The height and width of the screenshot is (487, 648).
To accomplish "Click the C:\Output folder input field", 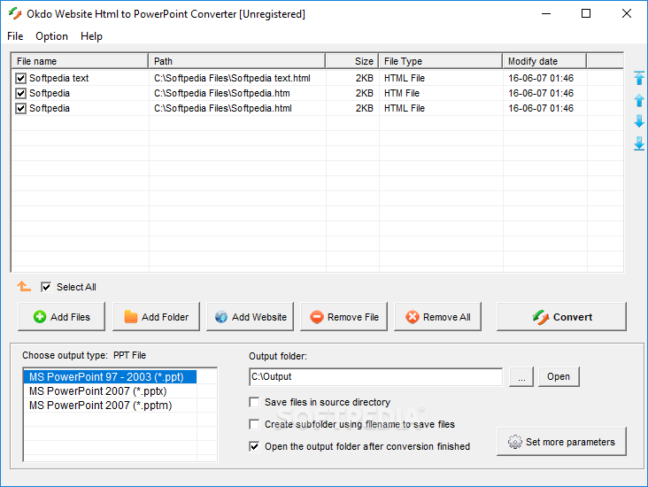I will click(376, 377).
